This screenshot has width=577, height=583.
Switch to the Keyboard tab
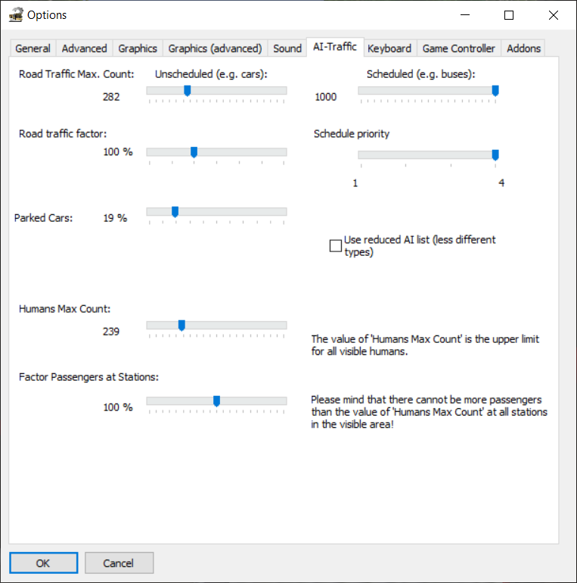[389, 48]
